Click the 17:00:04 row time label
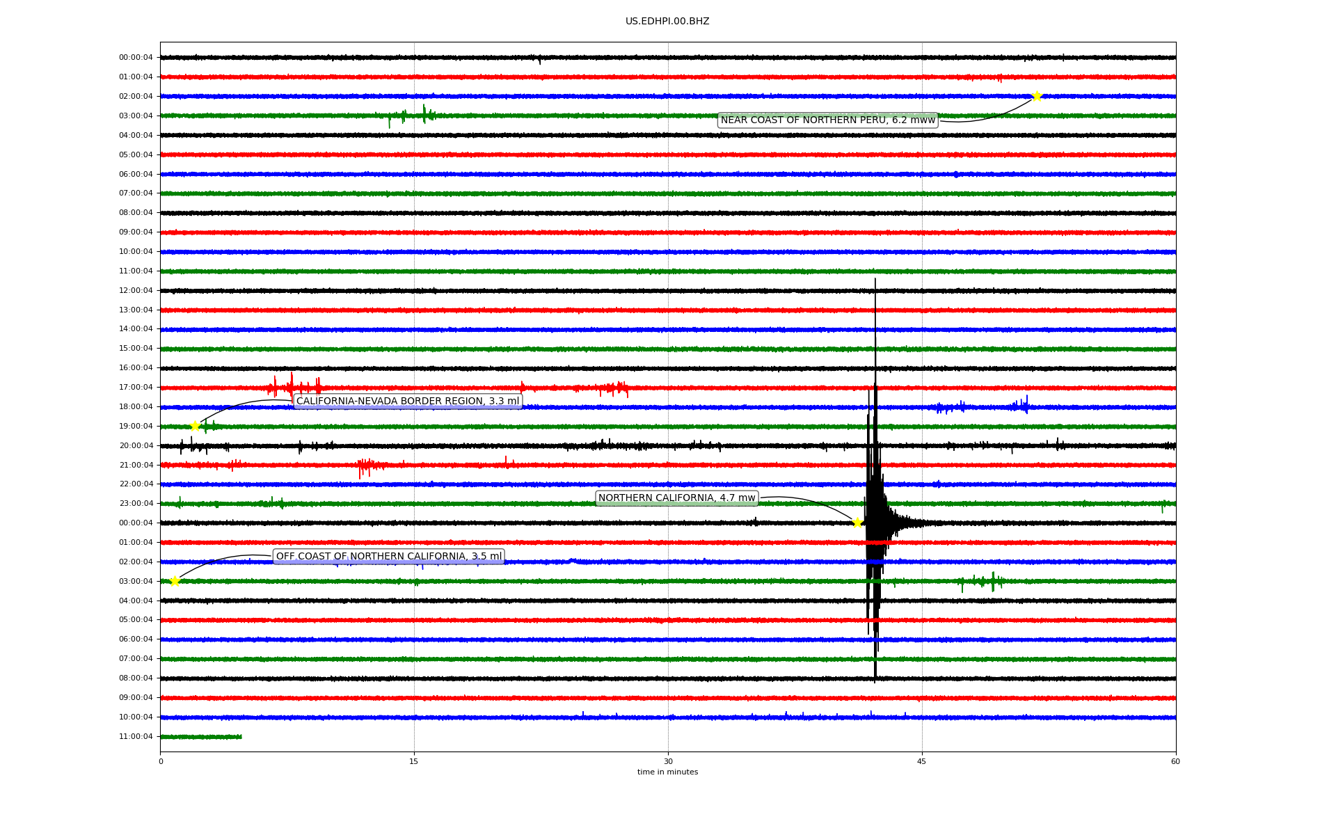This screenshot has height=835, width=1336. (x=136, y=387)
